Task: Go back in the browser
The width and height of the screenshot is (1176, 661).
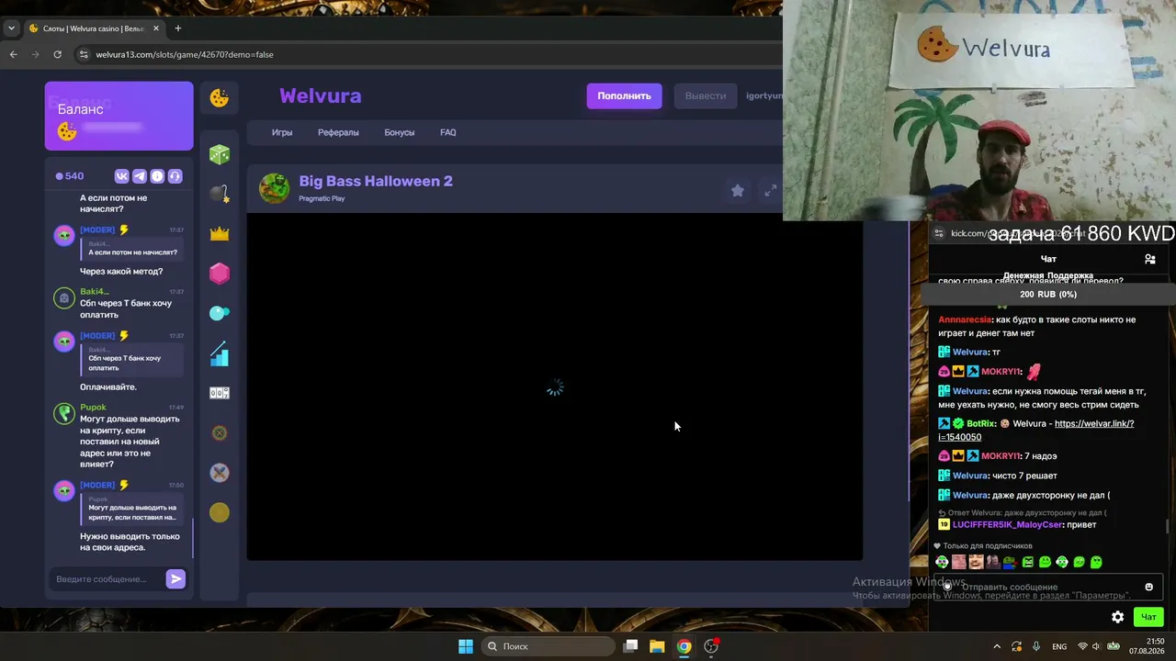Action: pyautogui.click(x=13, y=54)
